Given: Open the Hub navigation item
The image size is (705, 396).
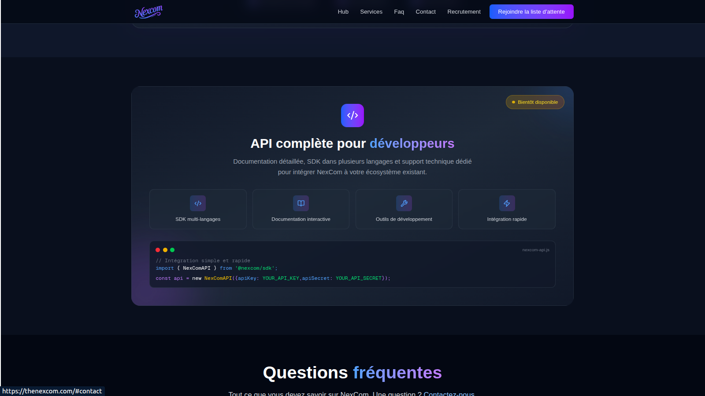Looking at the screenshot, I should coord(343,12).
